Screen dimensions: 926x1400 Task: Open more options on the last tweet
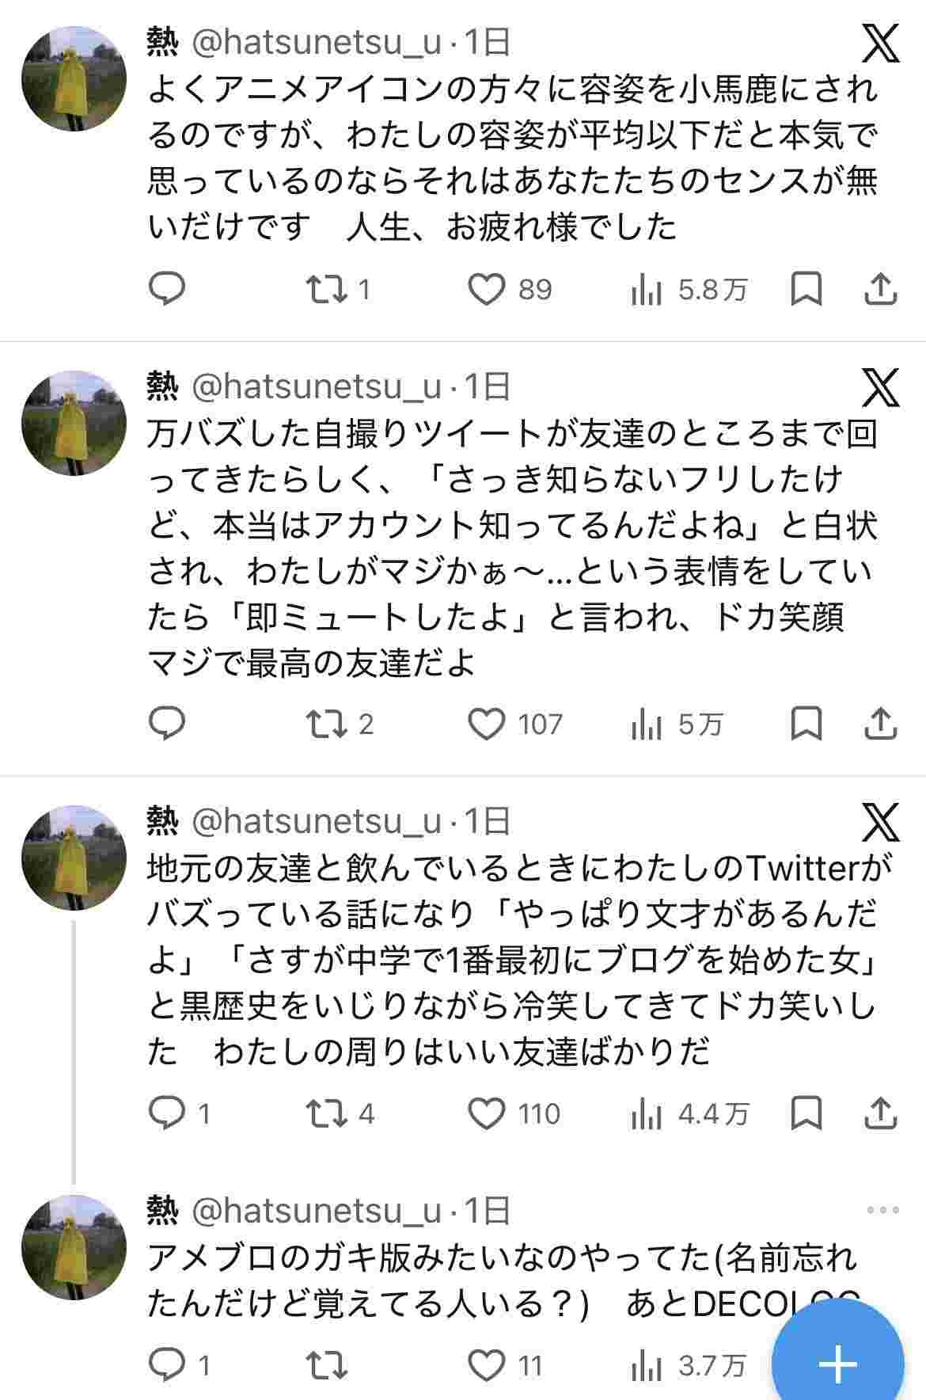coord(882,1210)
